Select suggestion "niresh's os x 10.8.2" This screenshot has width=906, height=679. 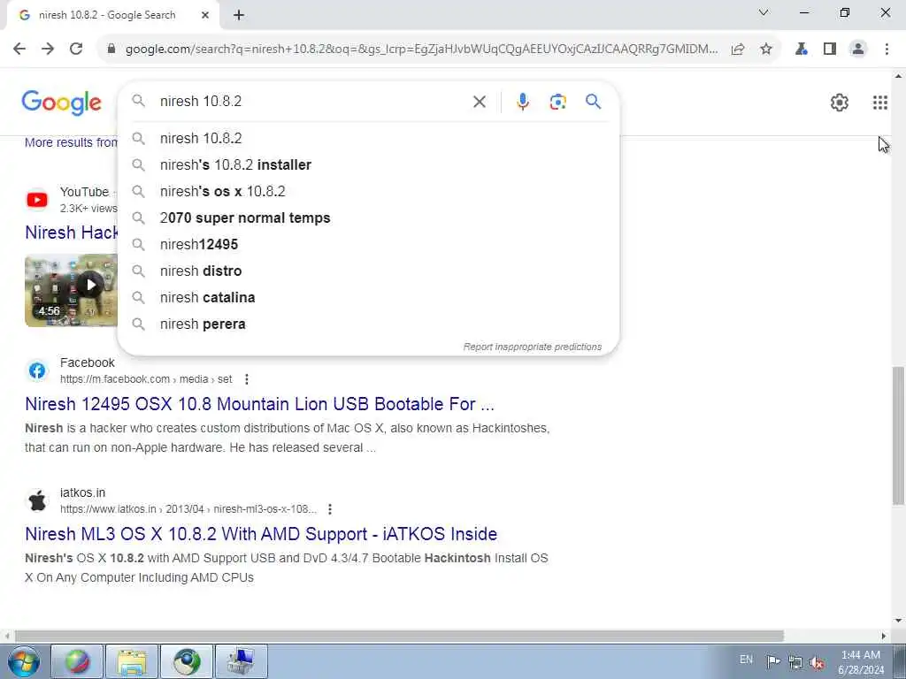click(x=368, y=192)
